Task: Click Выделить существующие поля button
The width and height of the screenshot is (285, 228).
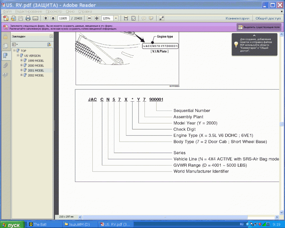Action: click(259, 27)
